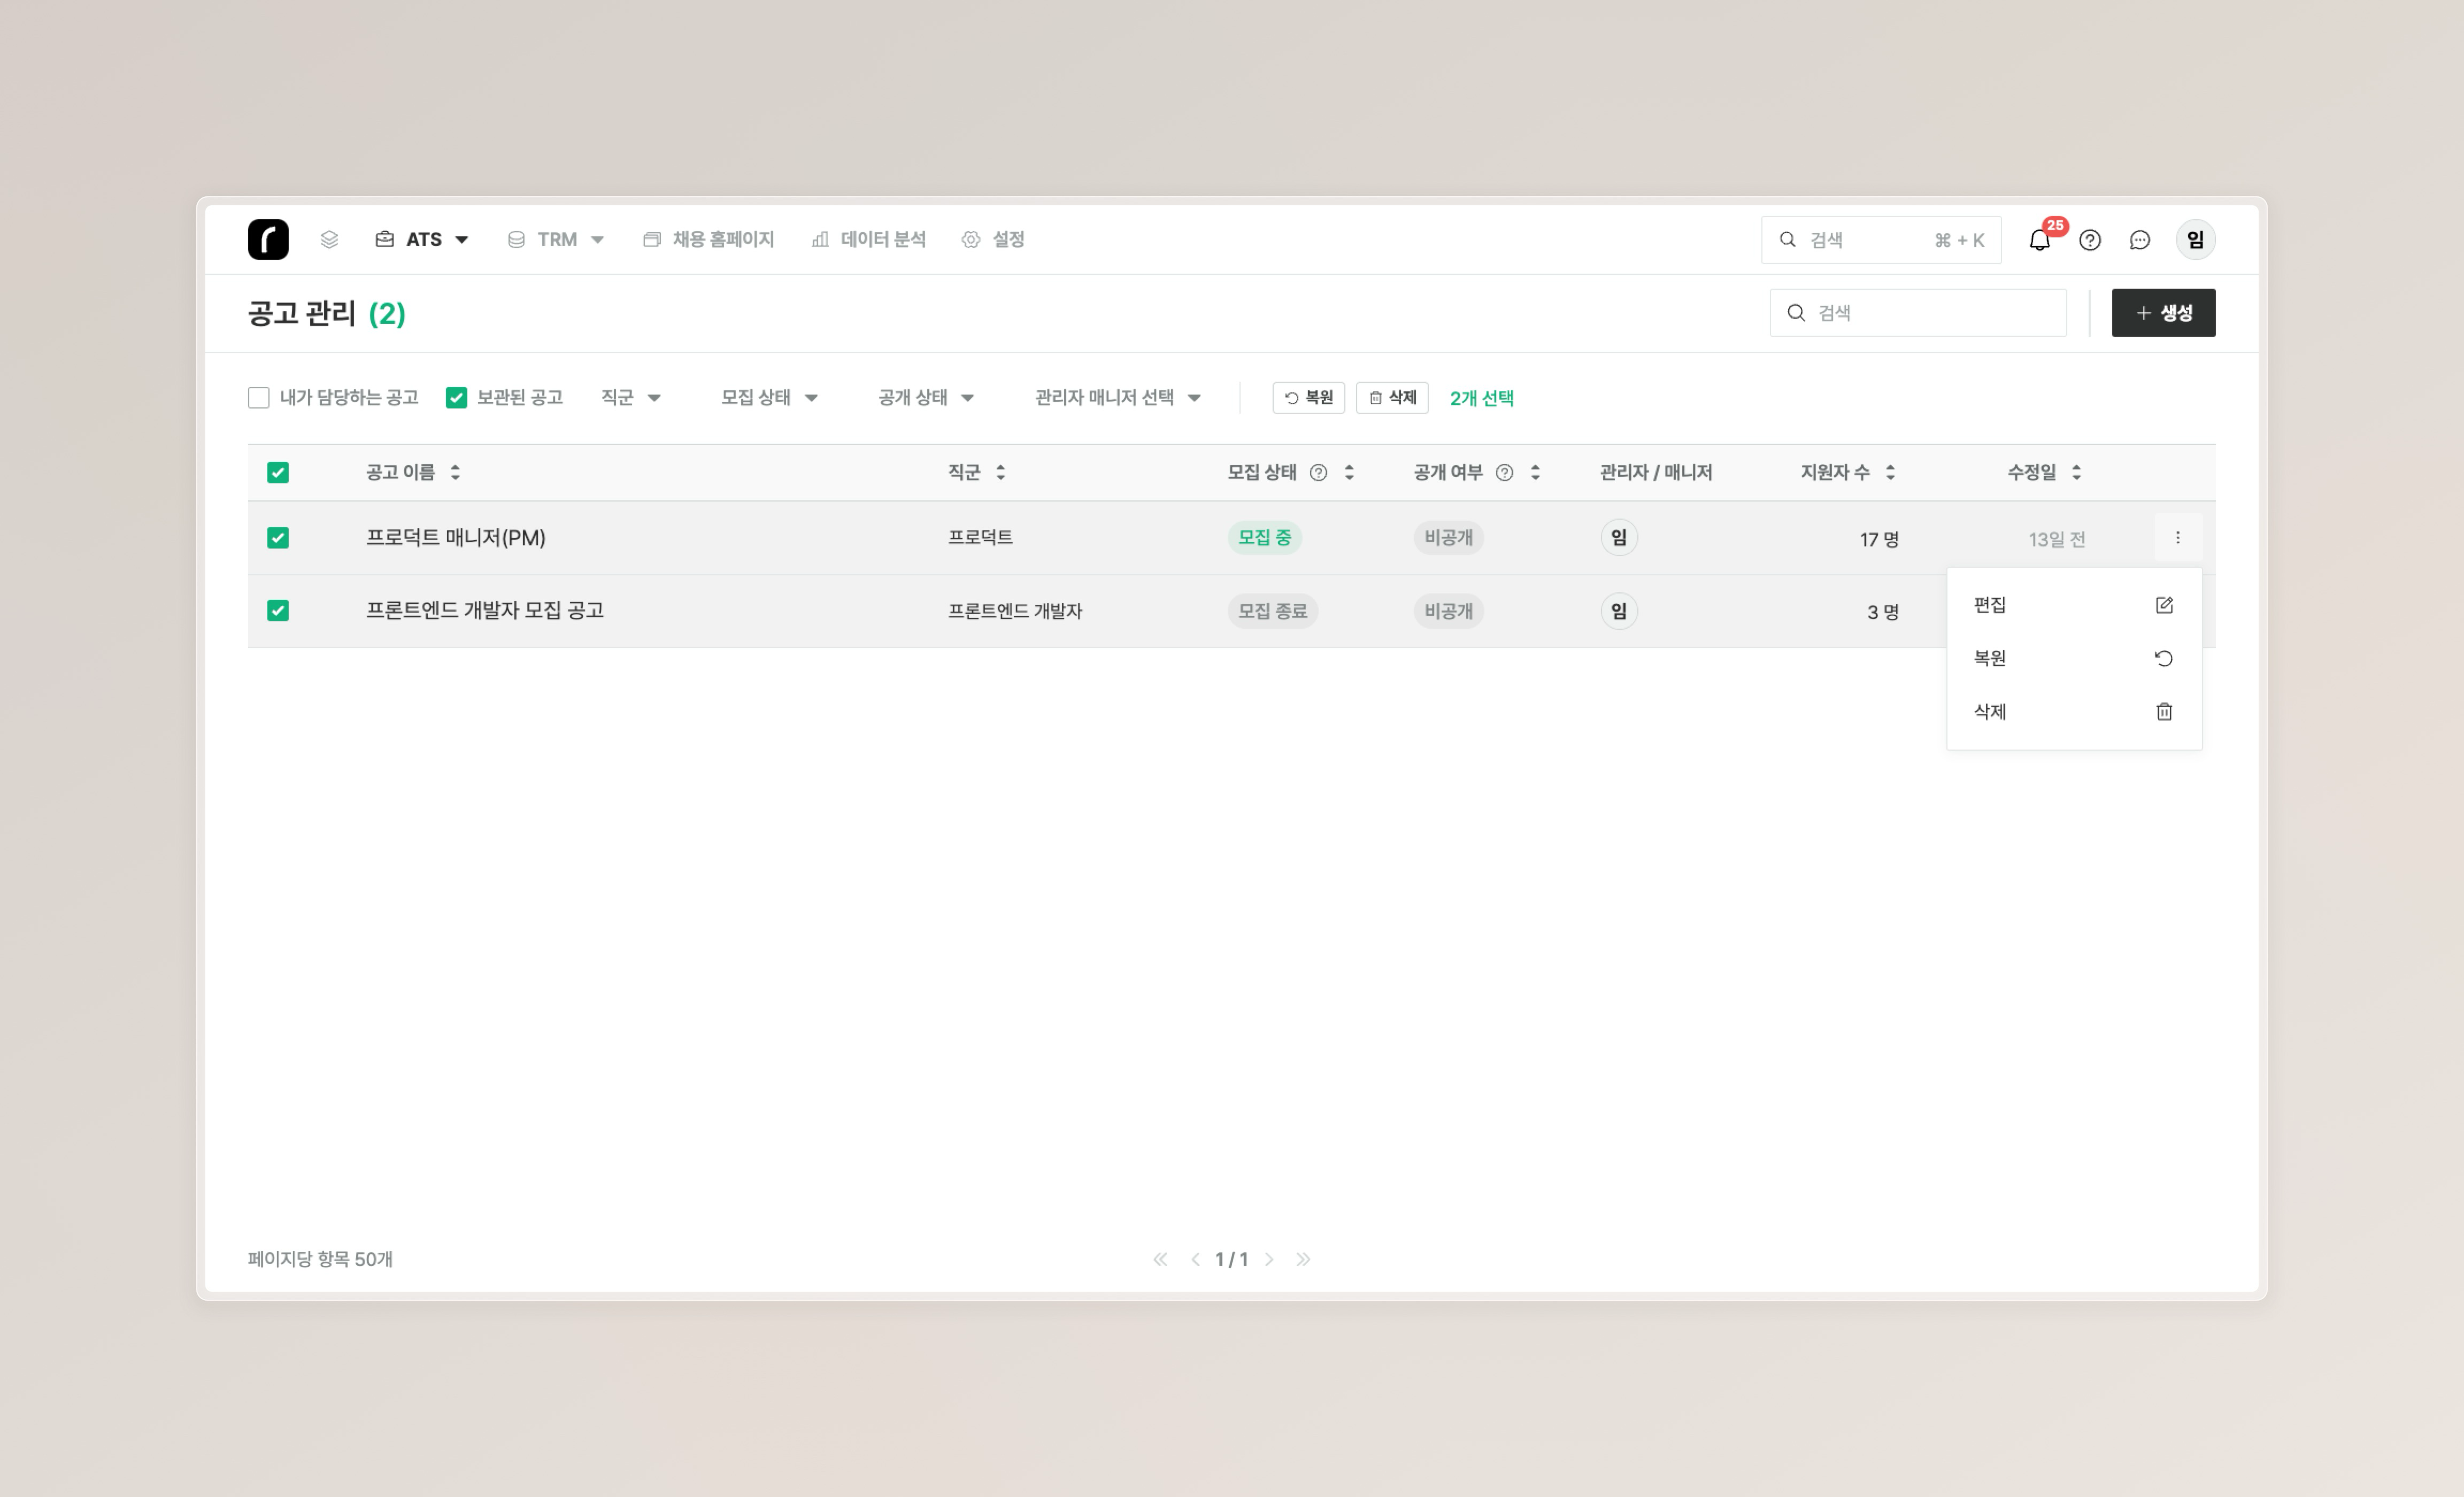Click the 생성 button
This screenshot has height=1497, width=2464.
2164,313
